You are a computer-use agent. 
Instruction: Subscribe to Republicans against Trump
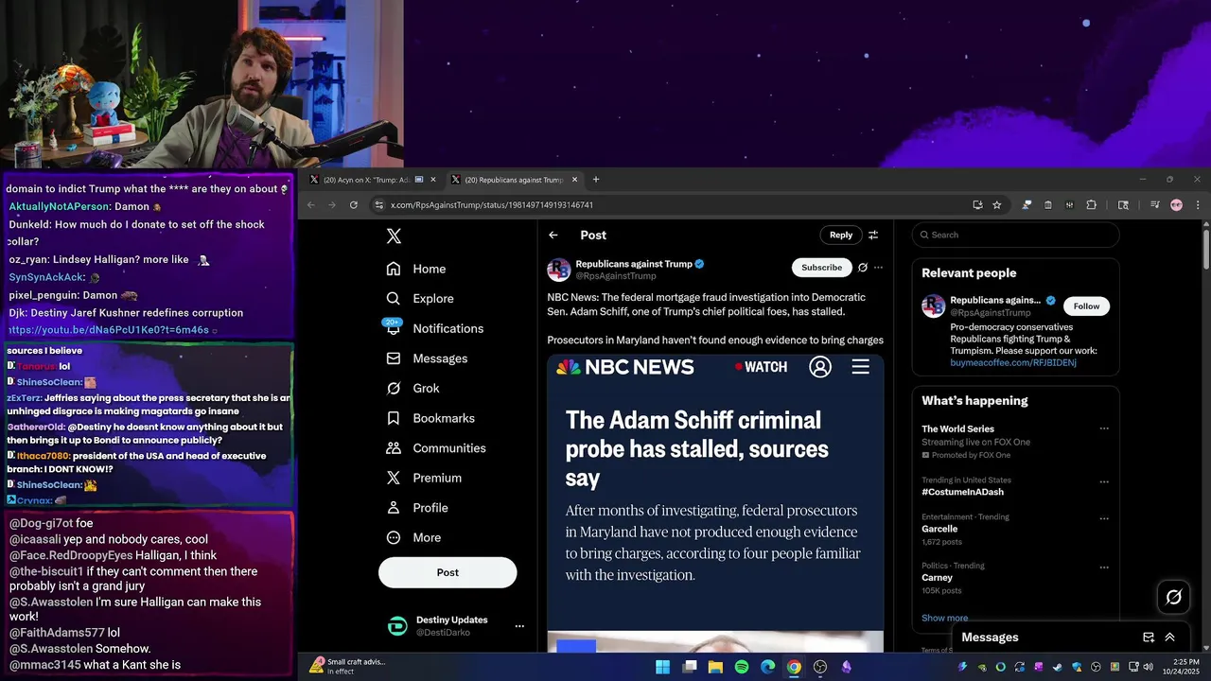point(821,268)
